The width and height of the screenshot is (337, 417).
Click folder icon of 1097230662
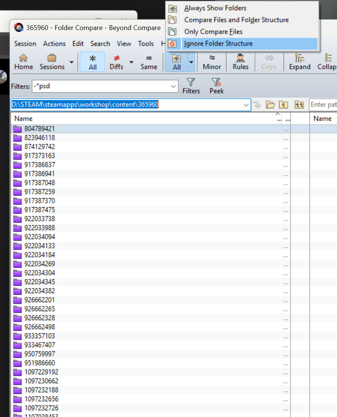click(17, 382)
